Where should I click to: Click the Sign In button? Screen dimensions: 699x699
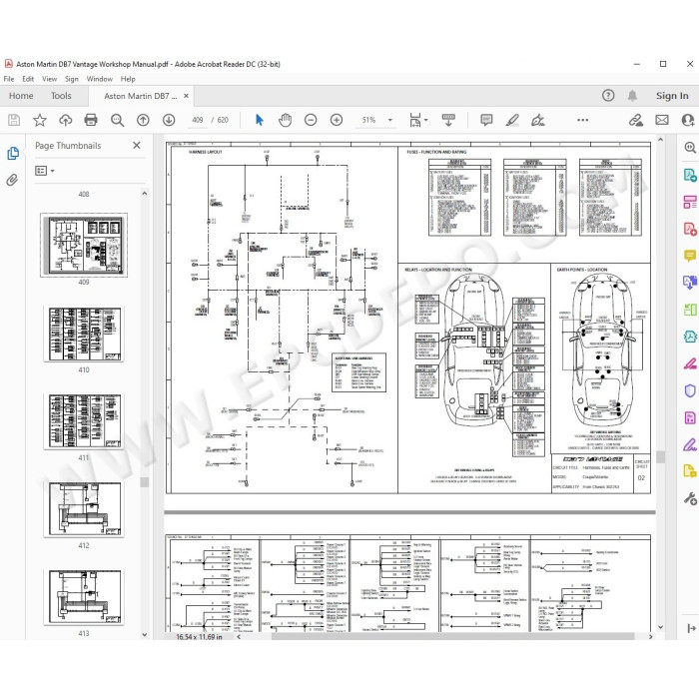[672, 96]
